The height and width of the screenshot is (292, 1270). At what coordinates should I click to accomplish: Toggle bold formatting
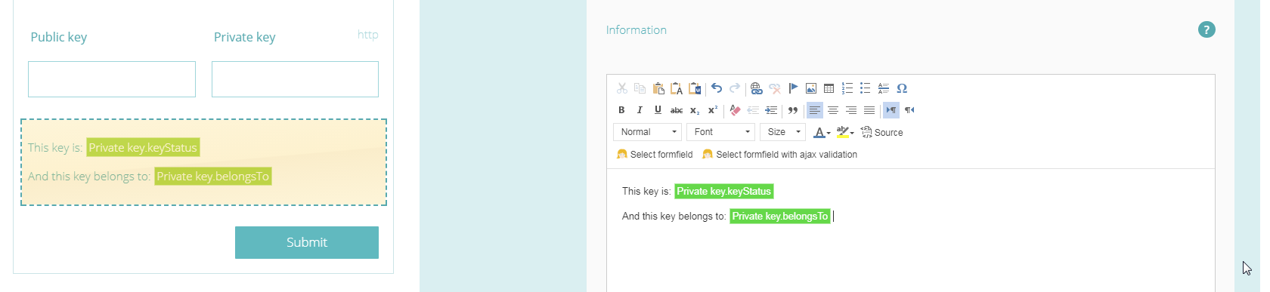pyautogui.click(x=621, y=110)
